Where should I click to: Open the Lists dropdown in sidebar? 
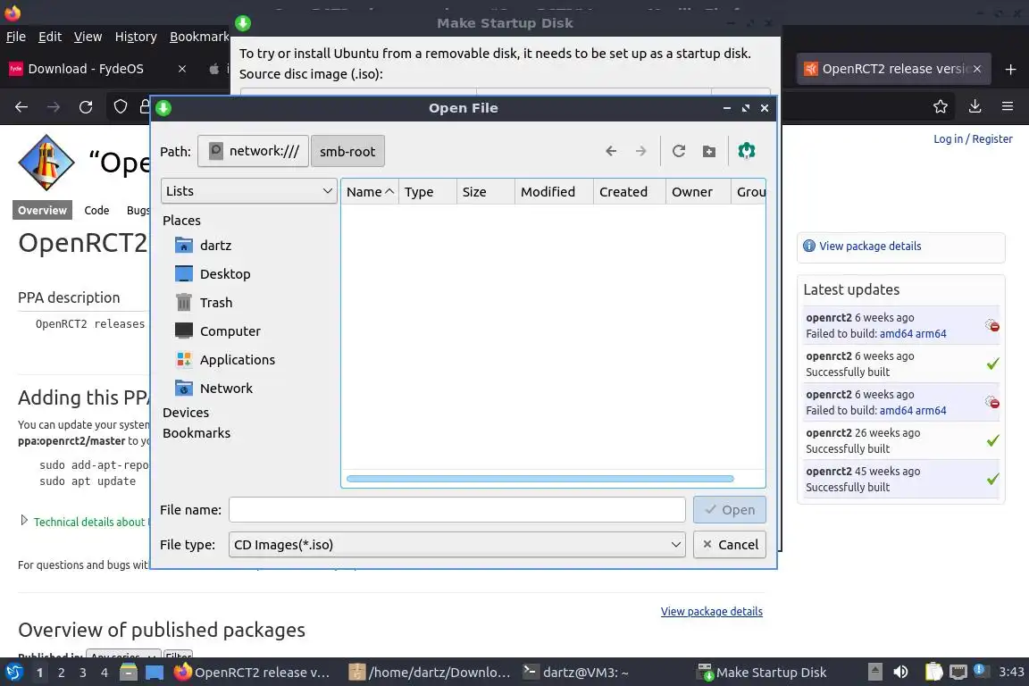[248, 191]
